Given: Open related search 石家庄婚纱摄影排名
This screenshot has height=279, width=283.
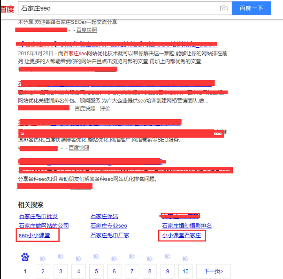Looking at the screenshot, I should pyautogui.click(x=187, y=225).
